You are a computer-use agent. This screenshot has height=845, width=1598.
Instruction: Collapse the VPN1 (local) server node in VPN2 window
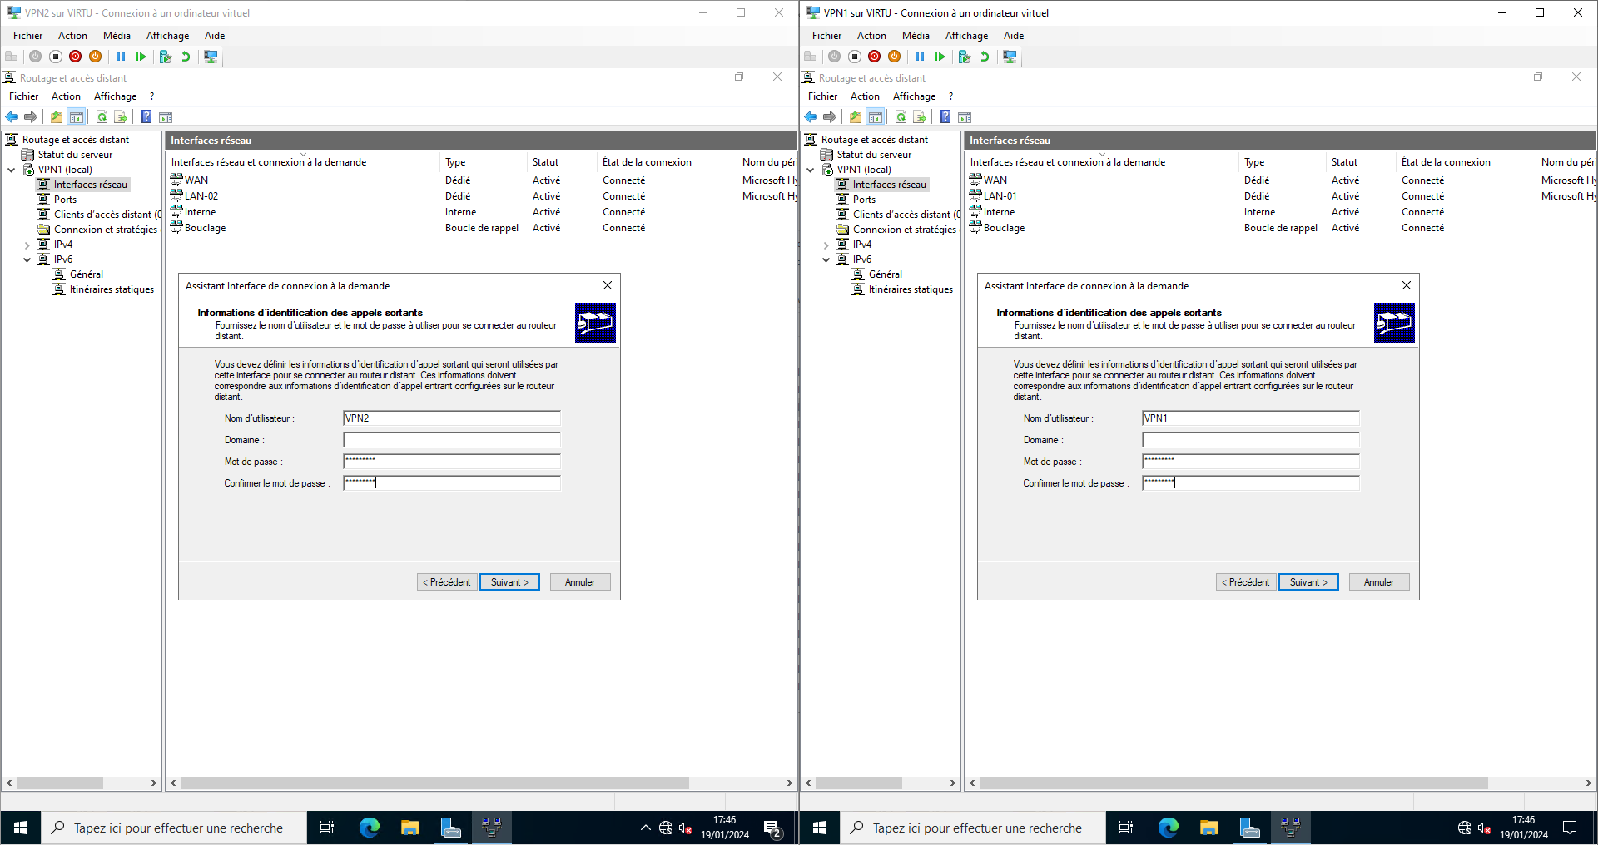tap(12, 170)
